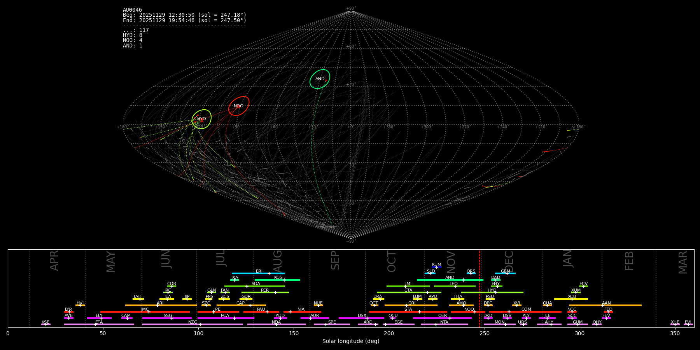Click the ORI orange bar in timeline

[411, 305]
